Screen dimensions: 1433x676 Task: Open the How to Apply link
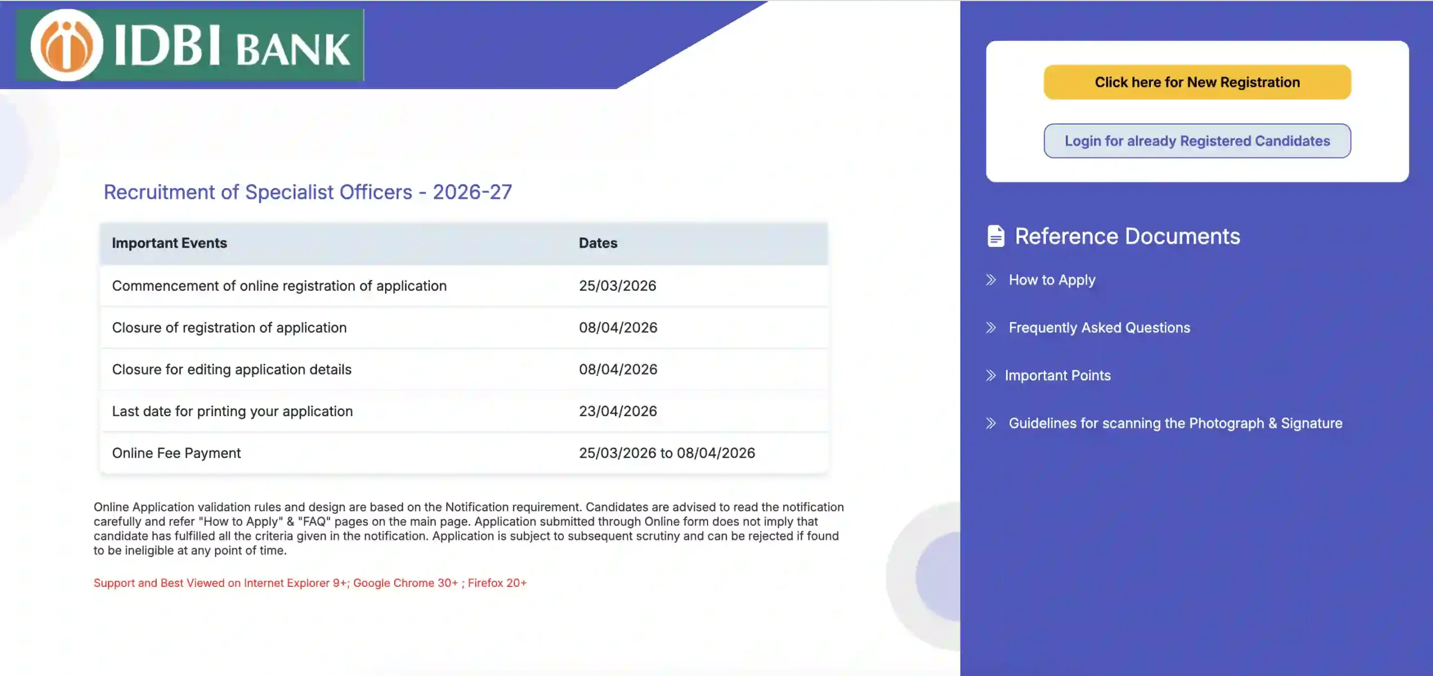pyautogui.click(x=1052, y=280)
